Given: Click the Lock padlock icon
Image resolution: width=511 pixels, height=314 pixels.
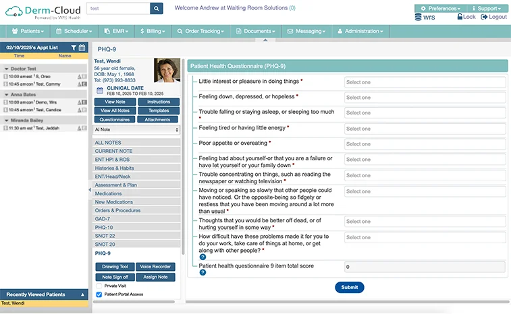Looking at the screenshot, I should point(459,17).
